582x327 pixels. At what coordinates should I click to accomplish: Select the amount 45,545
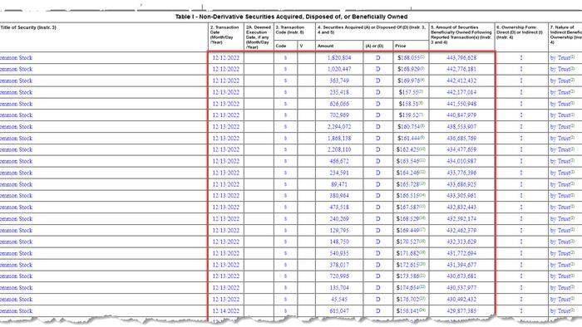click(x=339, y=300)
